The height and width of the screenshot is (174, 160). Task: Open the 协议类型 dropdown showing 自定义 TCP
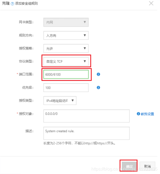point(66,61)
